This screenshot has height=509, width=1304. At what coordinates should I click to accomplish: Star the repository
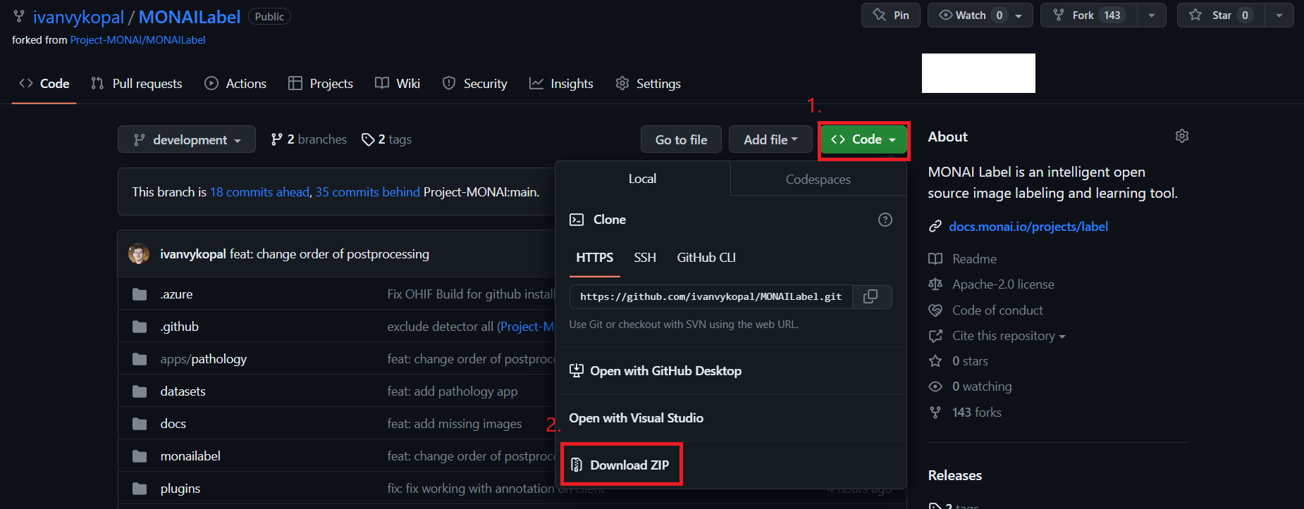tap(1221, 15)
